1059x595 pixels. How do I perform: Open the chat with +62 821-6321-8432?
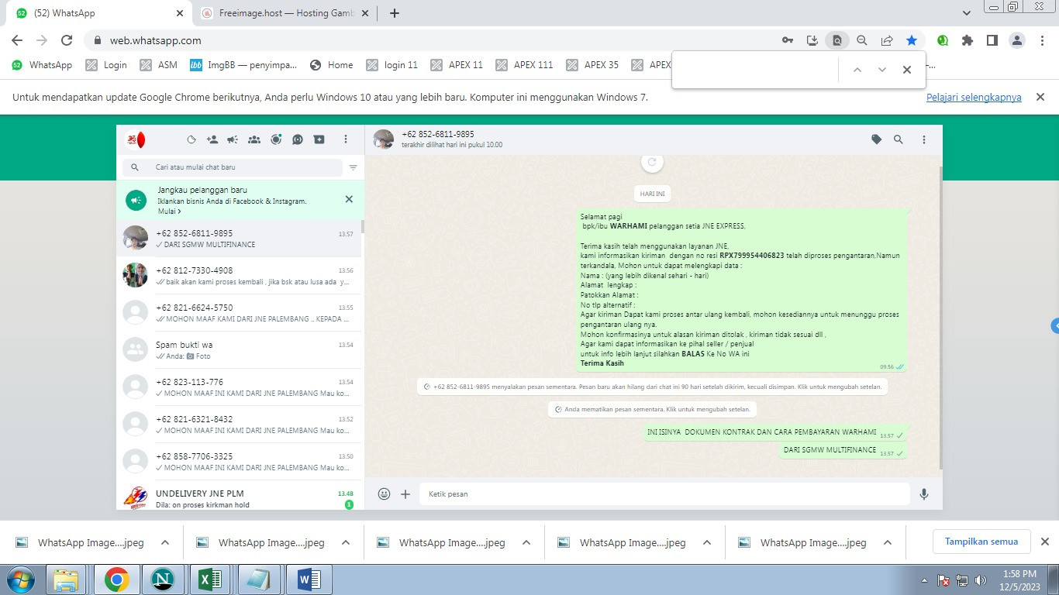[x=239, y=425]
